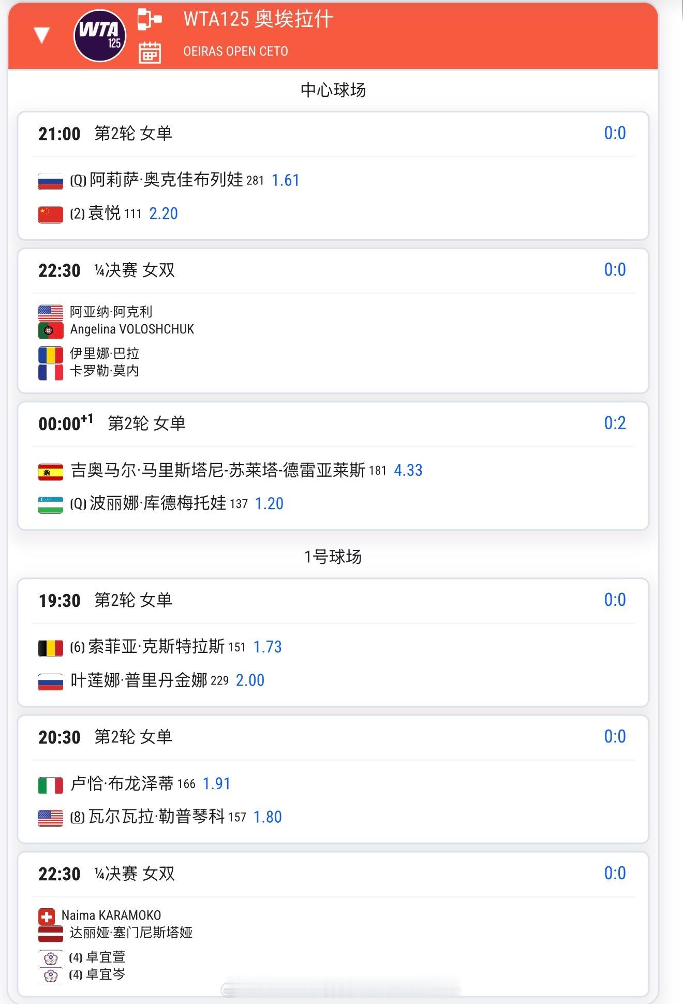Screen dimensions: 683x1004
Task: Open the schedule calendar icon
Action: (150, 52)
